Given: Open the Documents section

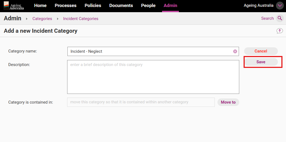Looking at the screenshot, I should tap(121, 6).
